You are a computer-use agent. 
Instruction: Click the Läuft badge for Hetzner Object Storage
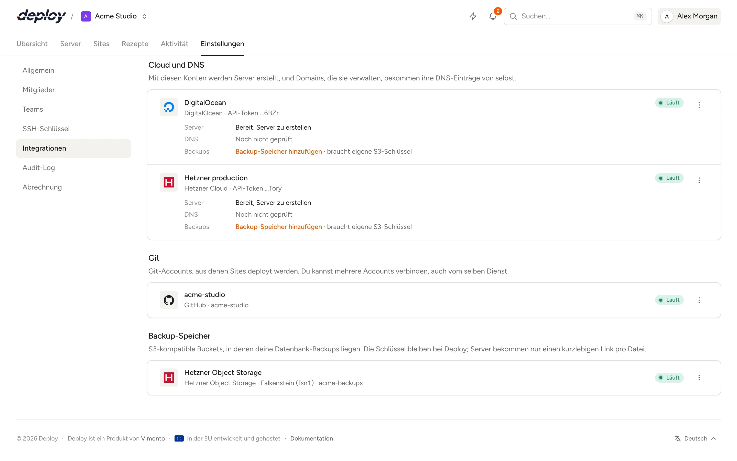[669, 378]
